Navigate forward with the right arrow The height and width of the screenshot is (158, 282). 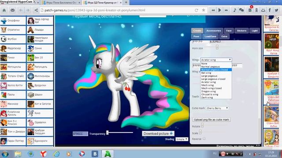click(28, 10)
